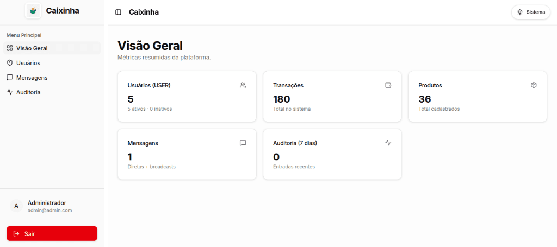Click the value 0 on Auditoria card

tap(276, 157)
